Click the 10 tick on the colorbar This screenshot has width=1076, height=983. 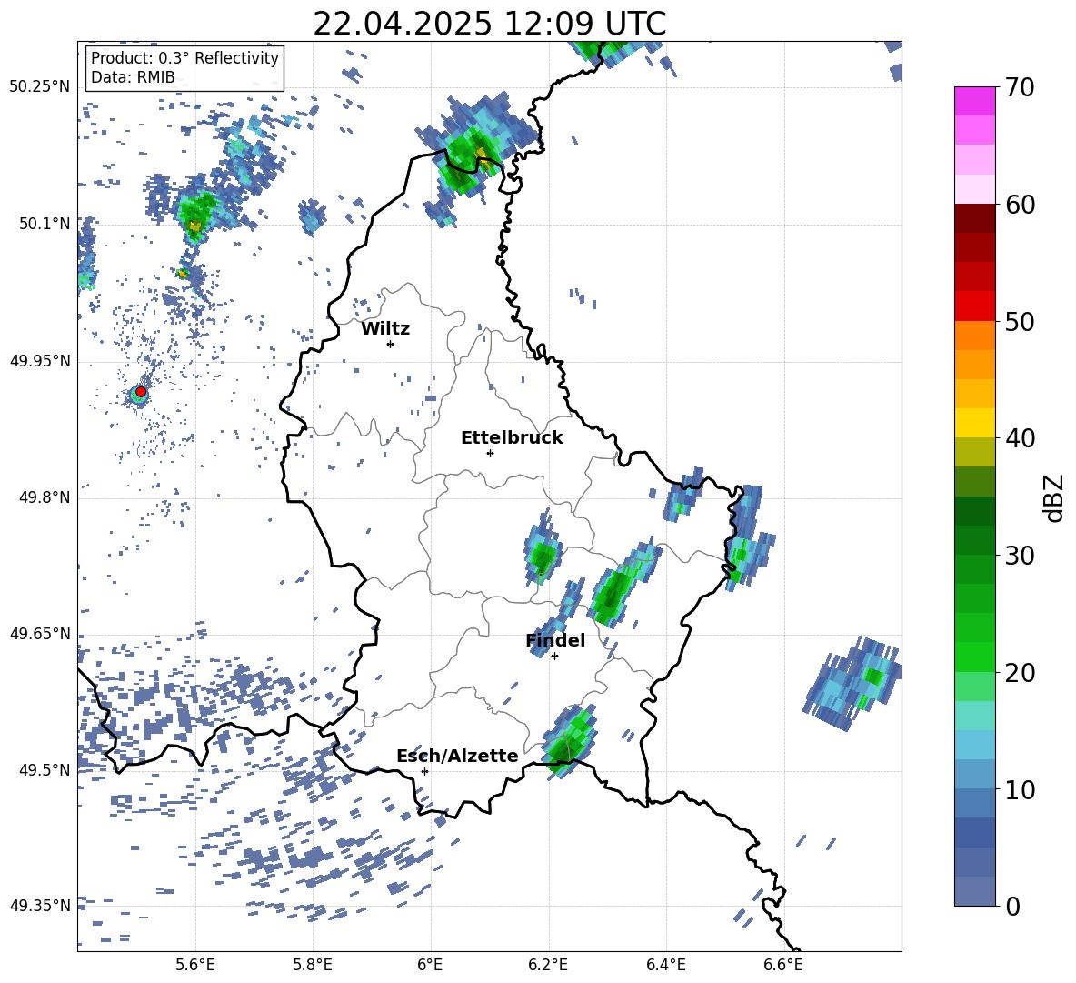pyautogui.click(x=1020, y=788)
